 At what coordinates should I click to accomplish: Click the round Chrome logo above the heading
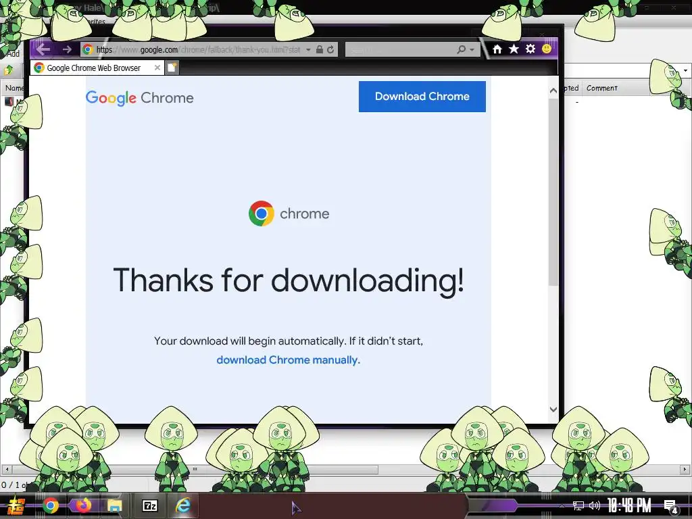click(x=262, y=214)
